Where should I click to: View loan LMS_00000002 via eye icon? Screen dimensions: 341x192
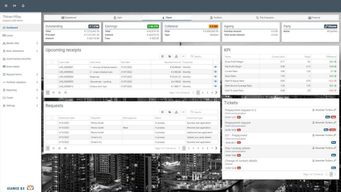(x=215, y=72)
